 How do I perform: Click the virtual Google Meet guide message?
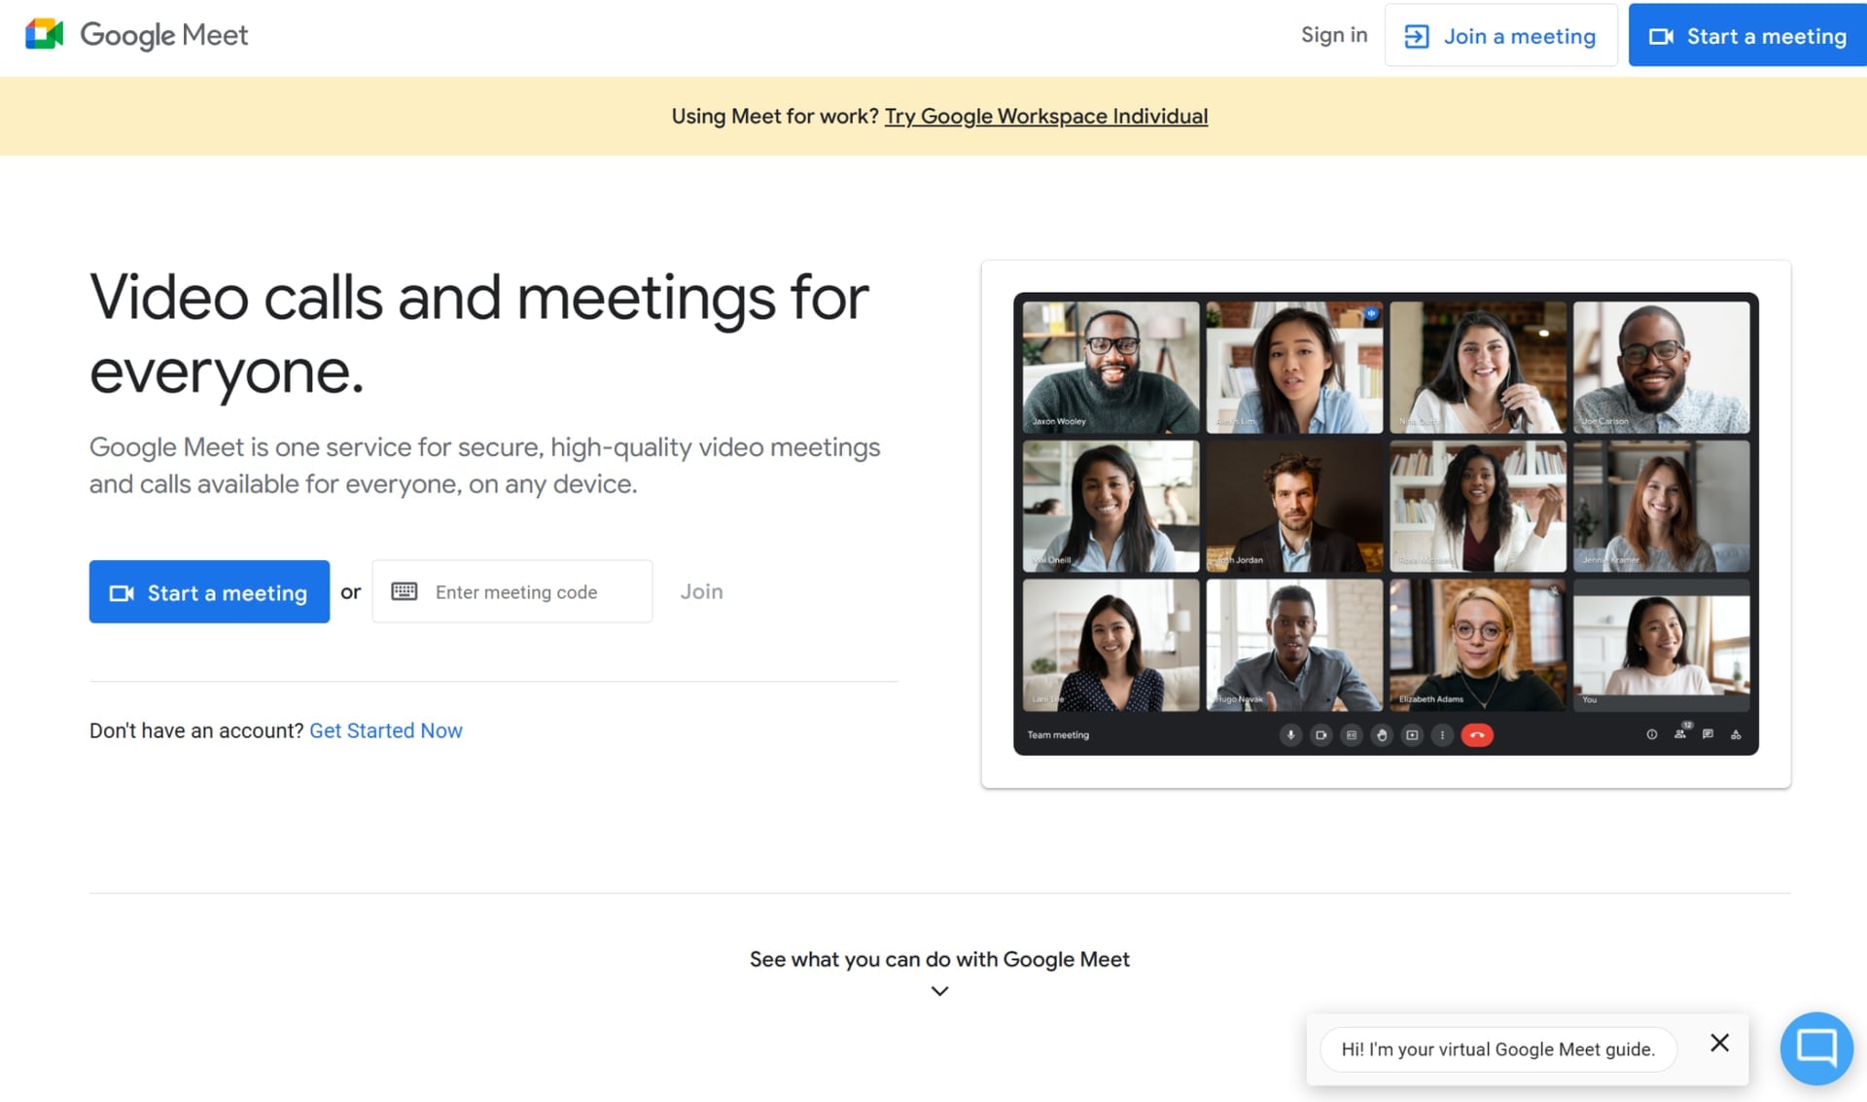1498,1049
